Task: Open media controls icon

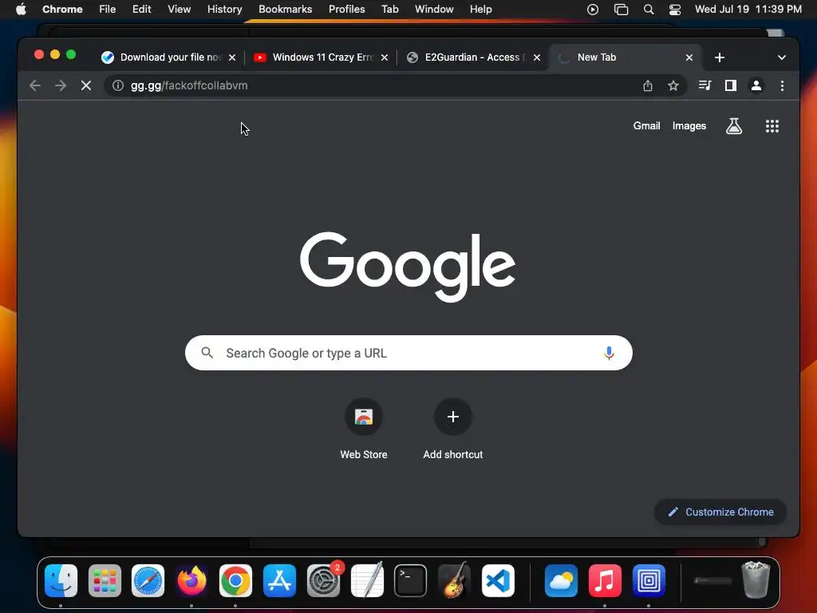Action: coord(705,85)
